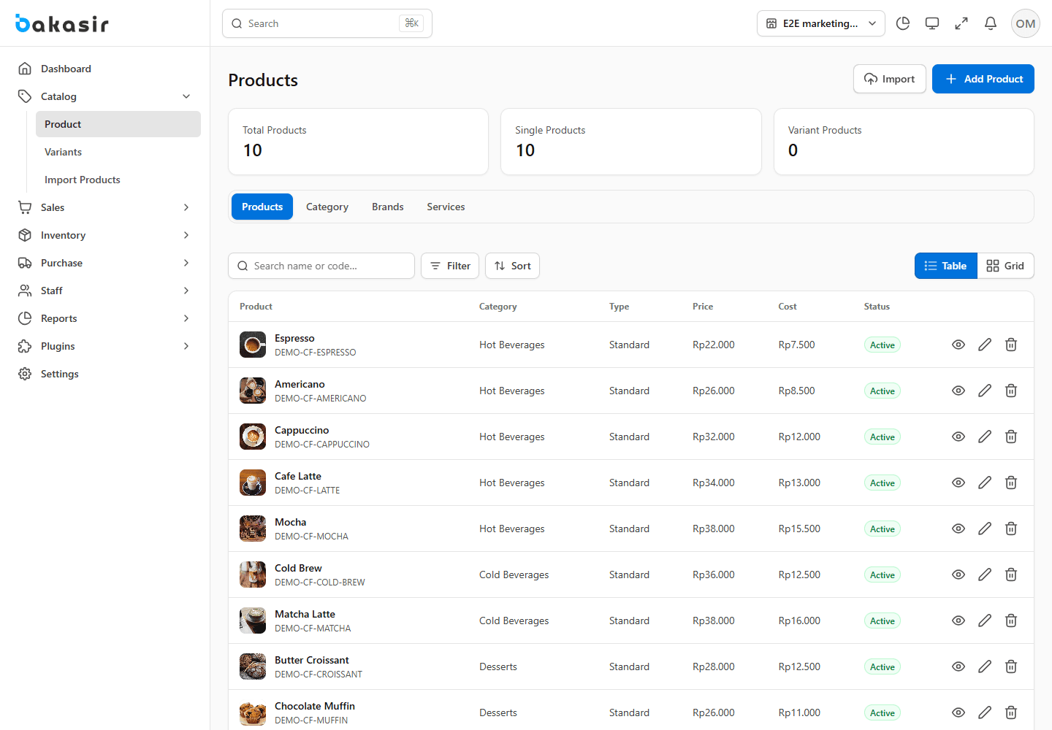Delete the Cafe Latte product
Screen dimensions: 1052x730
(x=1011, y=483)
